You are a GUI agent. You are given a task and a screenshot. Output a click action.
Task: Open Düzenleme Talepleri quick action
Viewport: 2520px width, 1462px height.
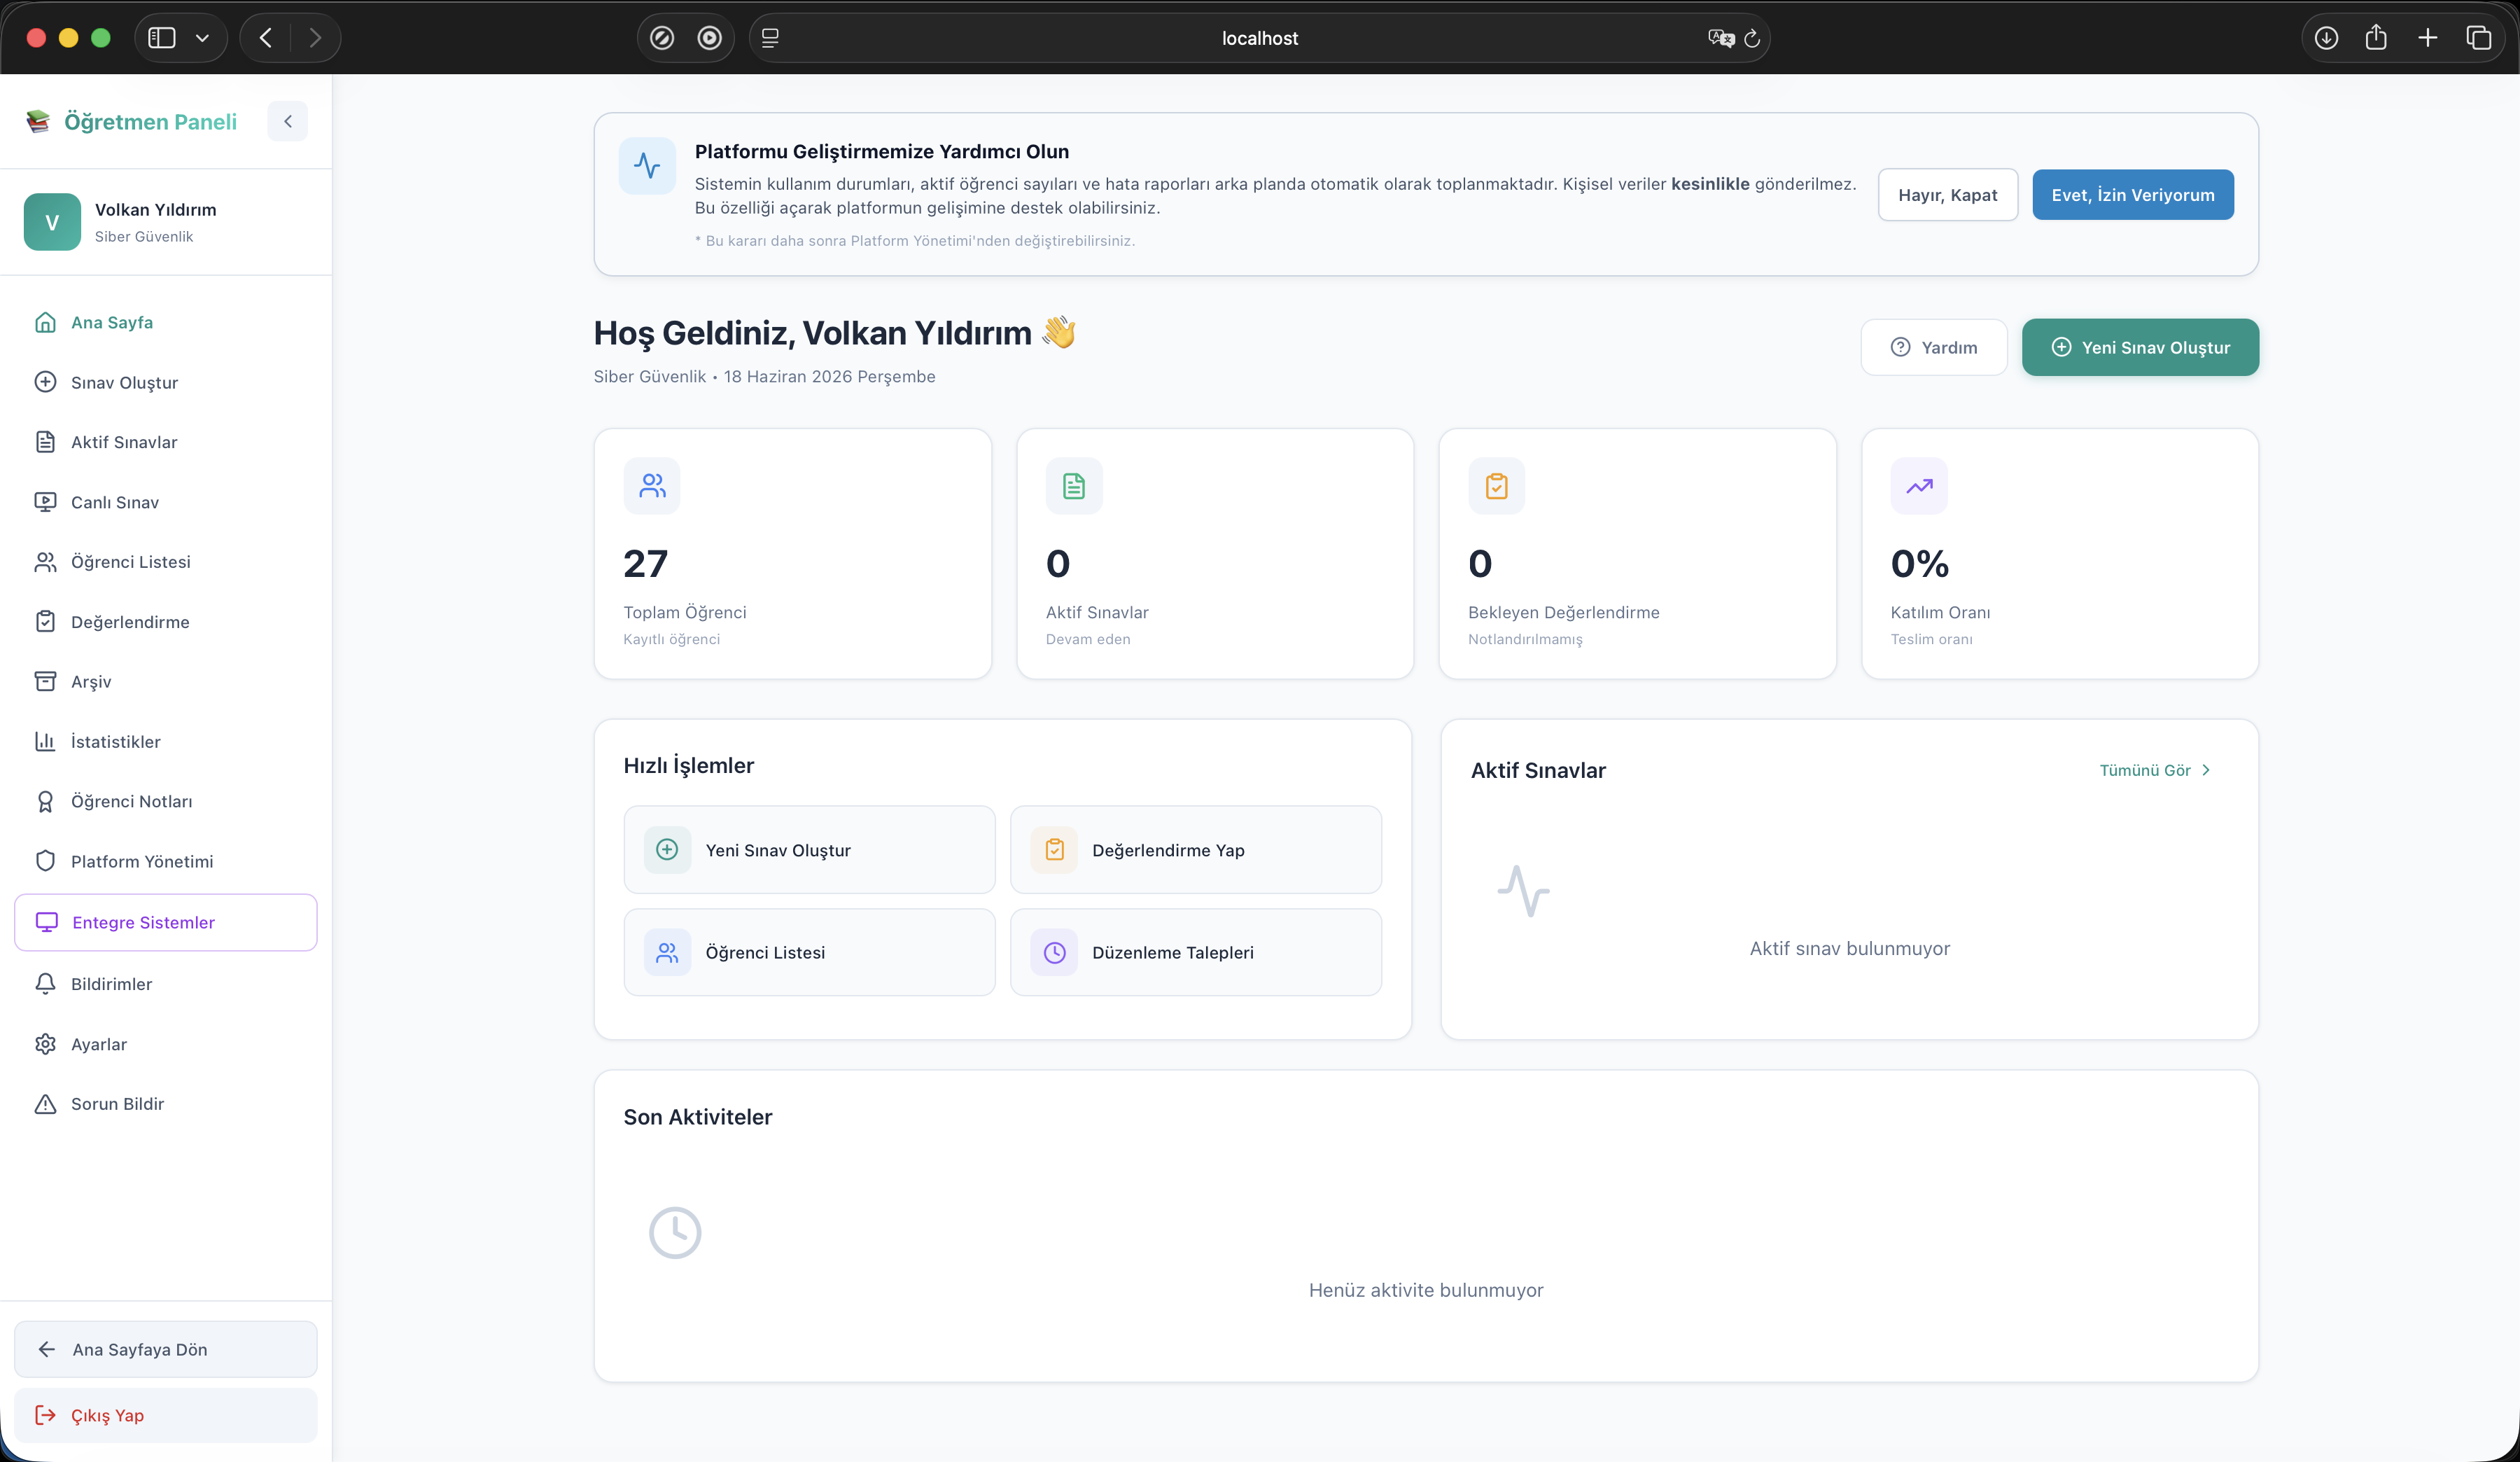pyautogui.click(x=1195, y=952)
